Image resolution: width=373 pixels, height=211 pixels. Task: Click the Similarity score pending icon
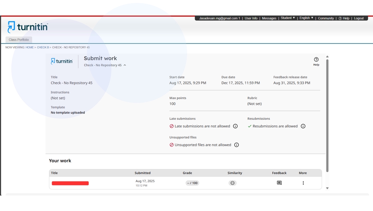click(232, 183)
